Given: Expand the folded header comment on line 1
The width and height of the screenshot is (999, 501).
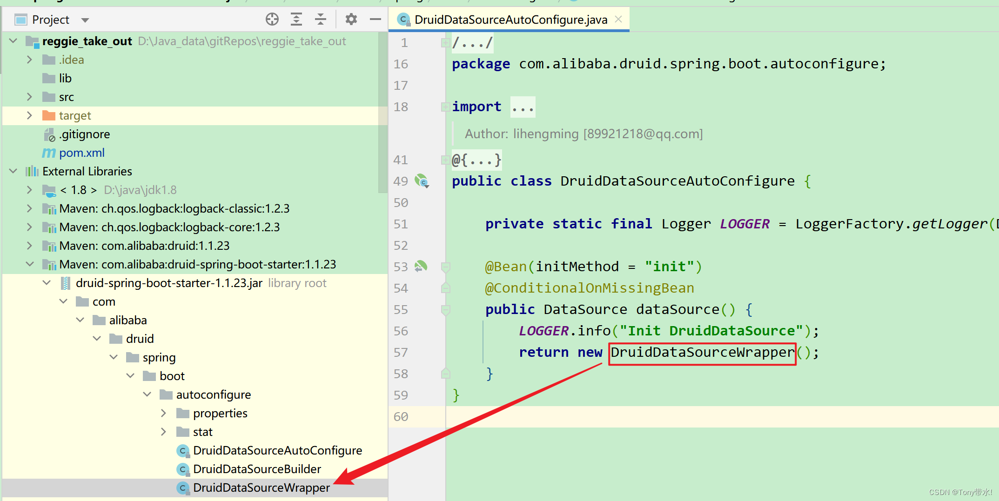Looking at the screenshot, I should [x=445, y=43].
